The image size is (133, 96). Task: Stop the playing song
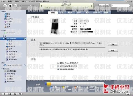pyautogui.click(x=10, y=6)
